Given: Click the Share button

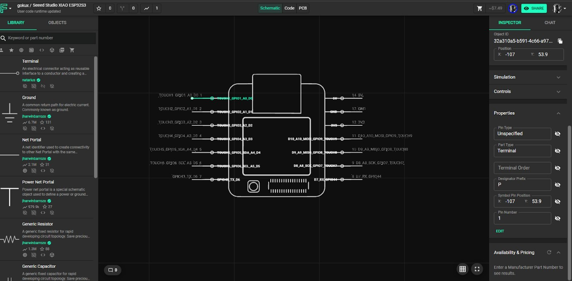Looking at the screenshot, I should (x=534, y=8).
